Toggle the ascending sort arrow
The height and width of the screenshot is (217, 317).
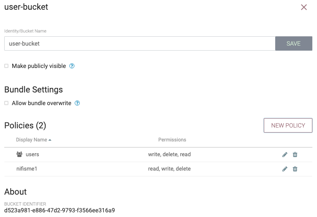[x=50, y=140]
